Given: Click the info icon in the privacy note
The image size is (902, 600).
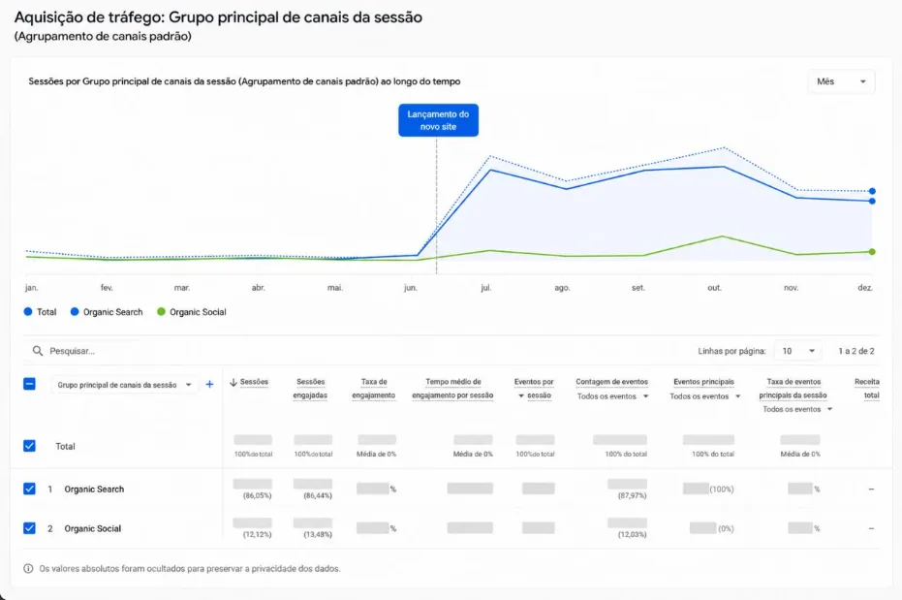Looking at the screenshot, I should (x=28, y=568).
